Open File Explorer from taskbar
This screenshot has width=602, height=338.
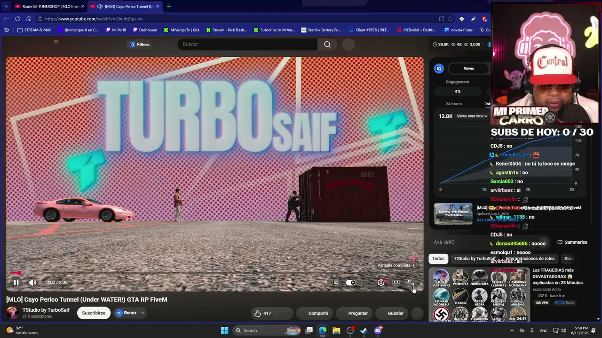(336, 330)
